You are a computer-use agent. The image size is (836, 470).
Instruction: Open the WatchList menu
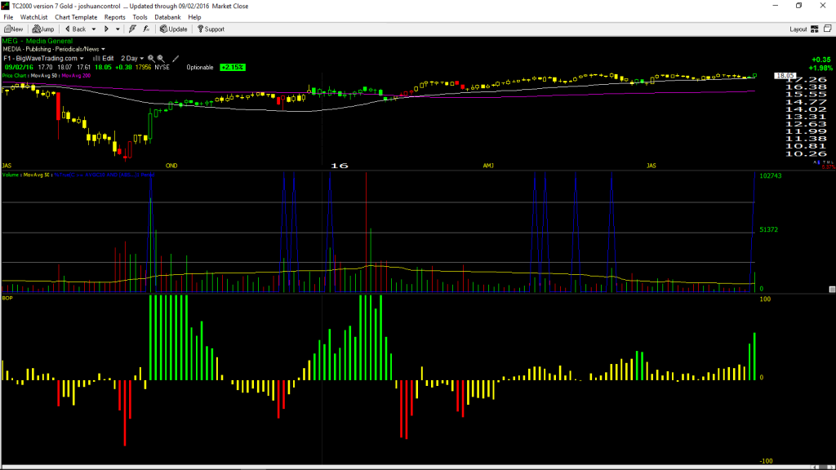(33, 17)
